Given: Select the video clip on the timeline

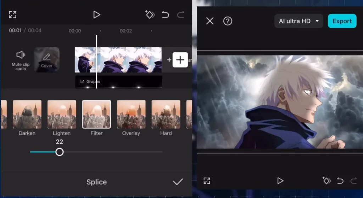Looking at the screenshot, I should click(x=118, y=60).
